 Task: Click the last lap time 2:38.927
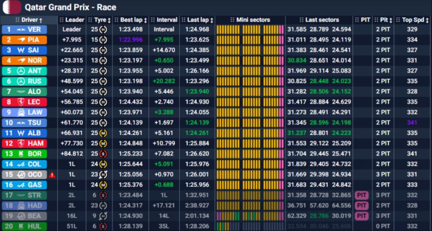pos(197,206)
